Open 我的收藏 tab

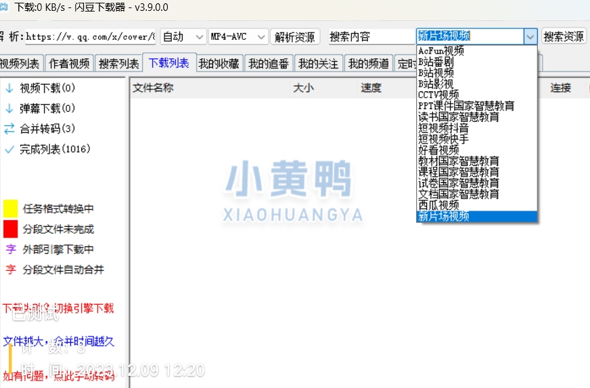point(219,64)
